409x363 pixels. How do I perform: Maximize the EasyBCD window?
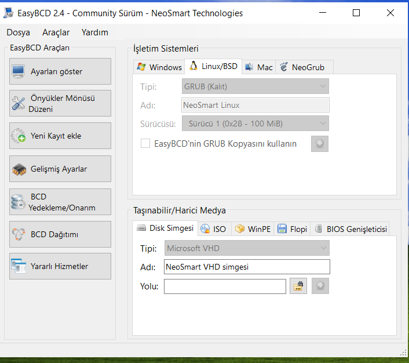(x=356, y=13)
